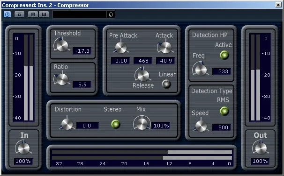Enable Write automation W button
This screenshot has height=176, width=284.
click(44, 14)
